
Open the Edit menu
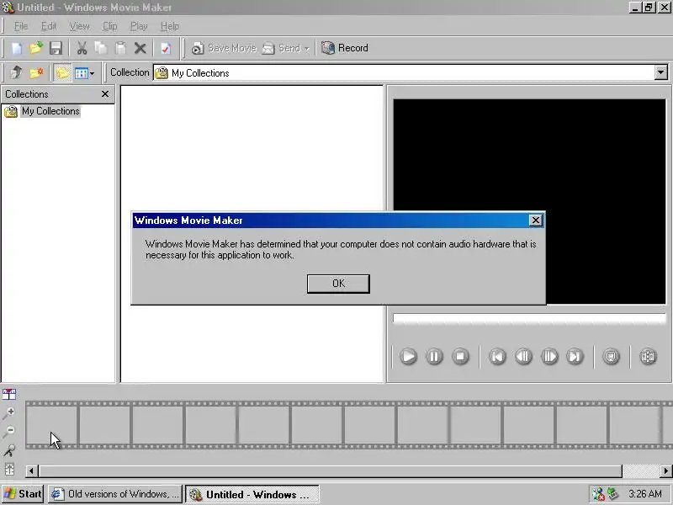click(49, 26)
